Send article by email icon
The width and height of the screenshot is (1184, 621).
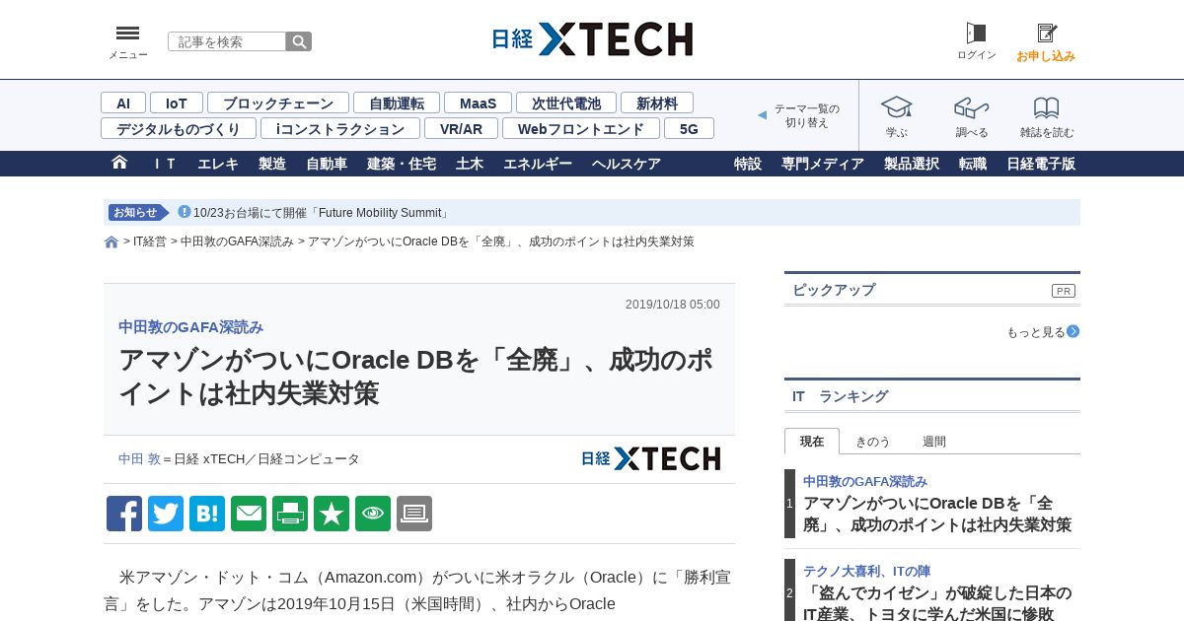pos(249,514)
